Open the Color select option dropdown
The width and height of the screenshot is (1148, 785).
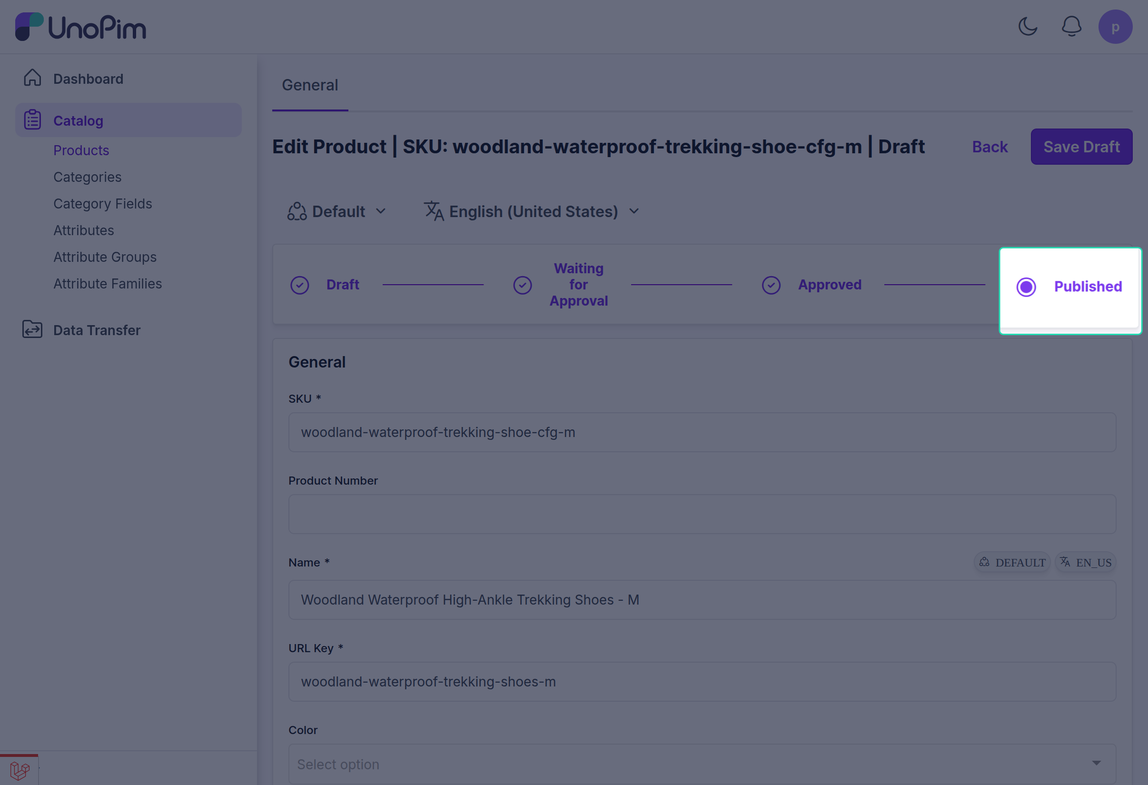coord(702,764)
